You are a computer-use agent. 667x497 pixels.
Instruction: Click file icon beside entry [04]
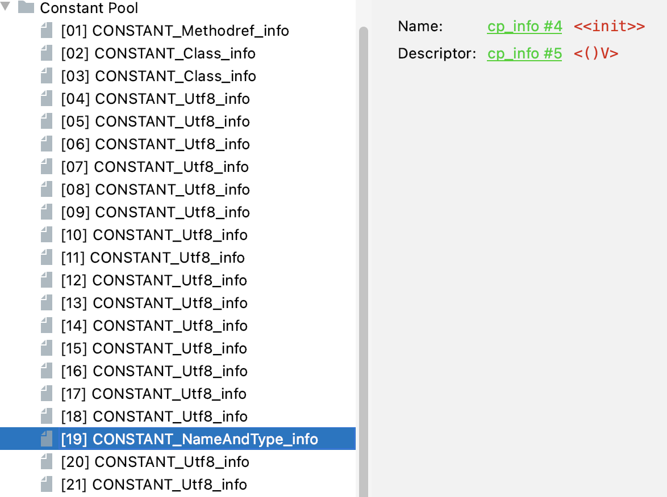coord(47,99)
